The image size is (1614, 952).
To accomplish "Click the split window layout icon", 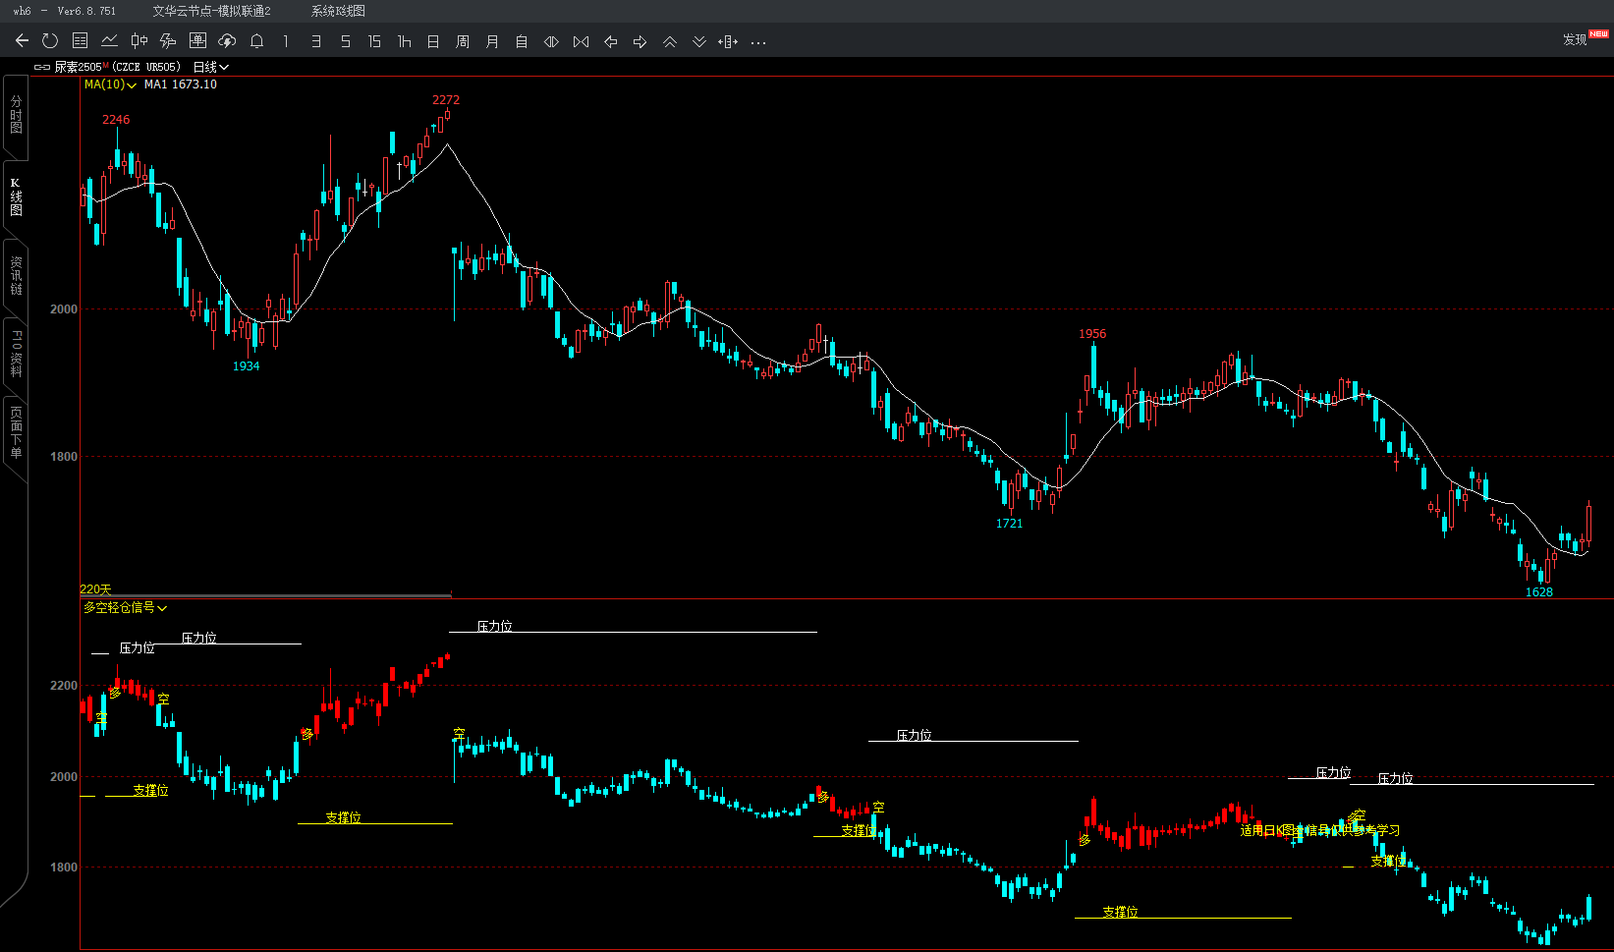I will (x=728, y=41).
